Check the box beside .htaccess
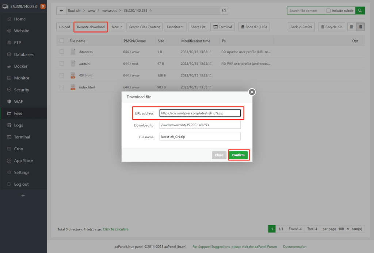 (x=62, y=52)
